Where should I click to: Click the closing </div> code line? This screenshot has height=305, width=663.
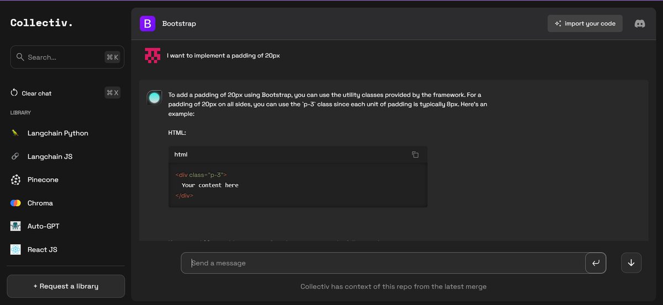184,195
